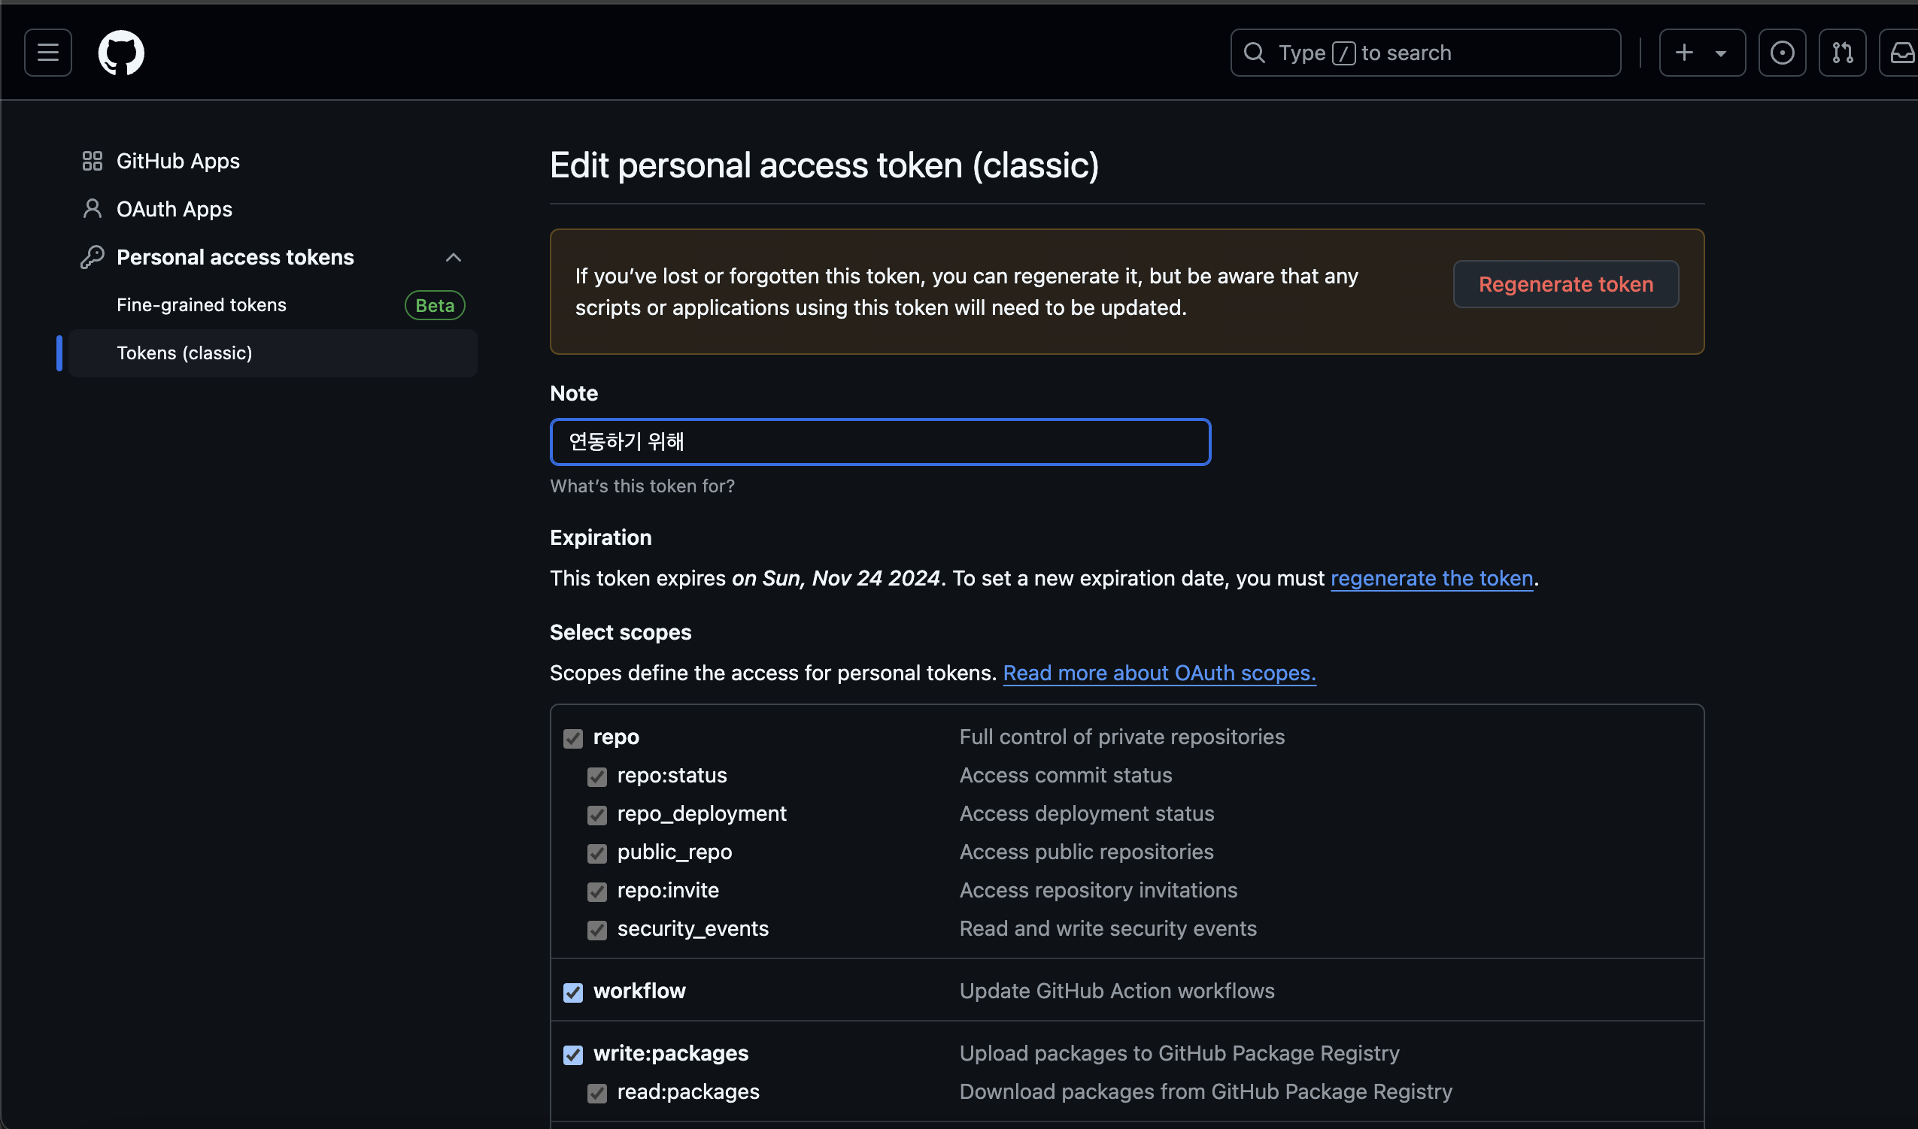Viewport: 1918px width, 1129px height.
Task: Toggle the repo scope checkbox
Action: click(x=573, y=738)
